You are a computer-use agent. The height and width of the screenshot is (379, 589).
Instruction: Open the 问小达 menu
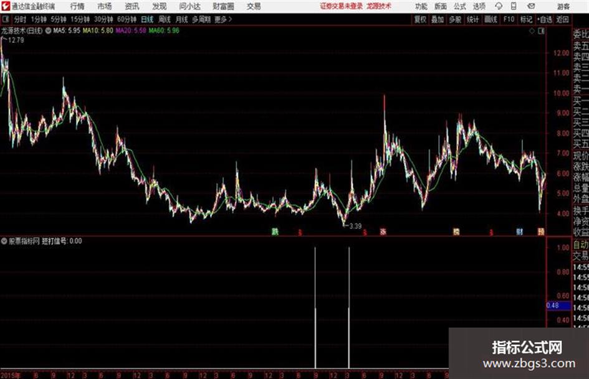pos(189,6)
